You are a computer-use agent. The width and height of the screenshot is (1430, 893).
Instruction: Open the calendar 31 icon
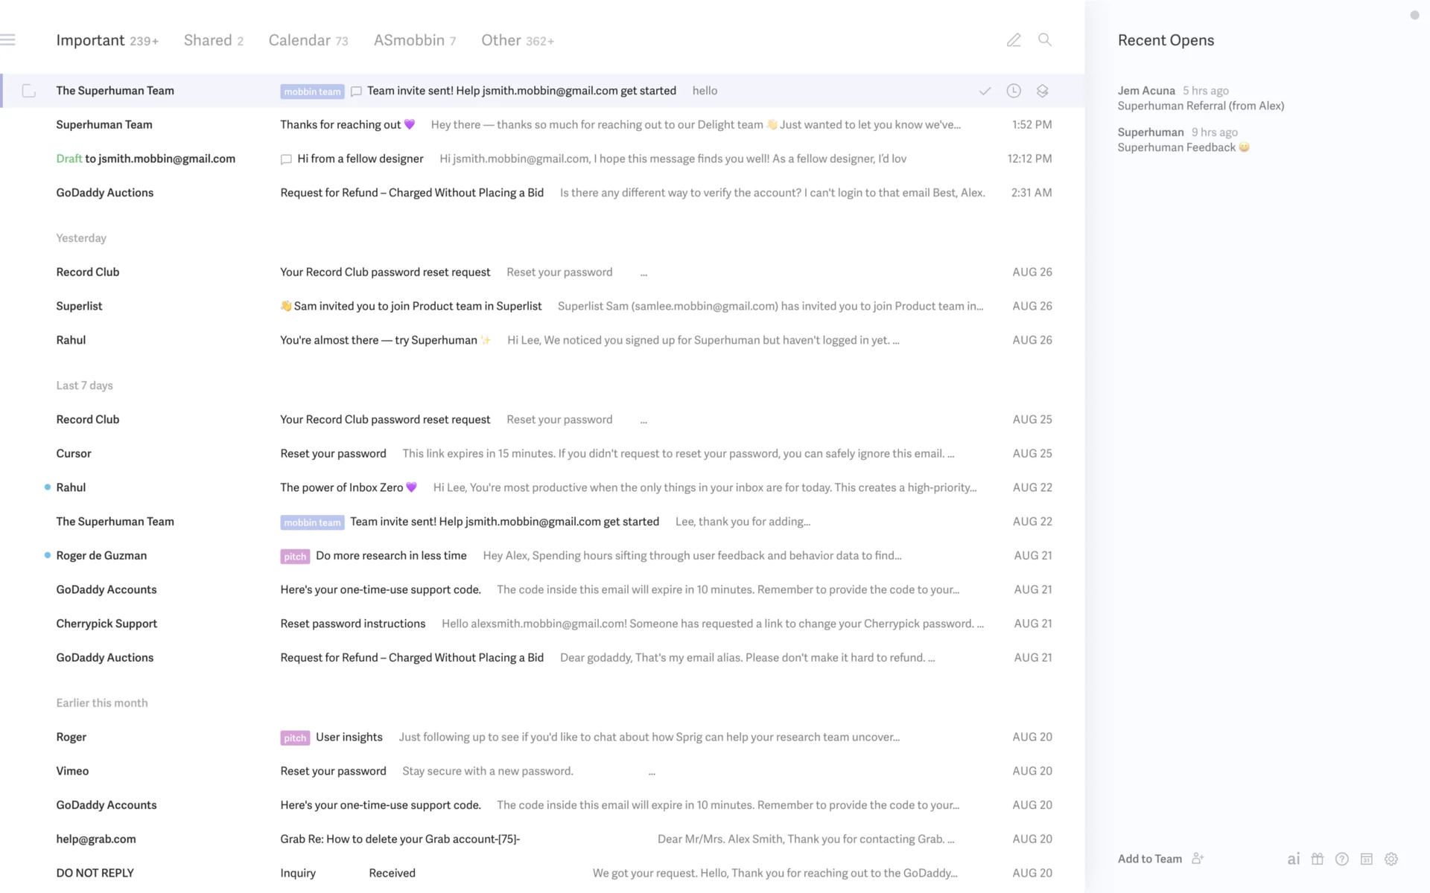pyautogui.click(x=1367, y=859)
